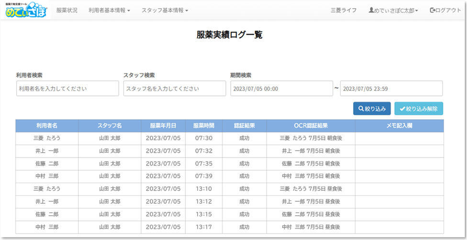Focus the スタッフ検索 input field
This screenshot has height=240, width=469.
(x=175, y=89)
